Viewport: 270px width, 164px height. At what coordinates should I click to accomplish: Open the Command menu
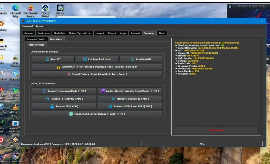coord(27,26)
